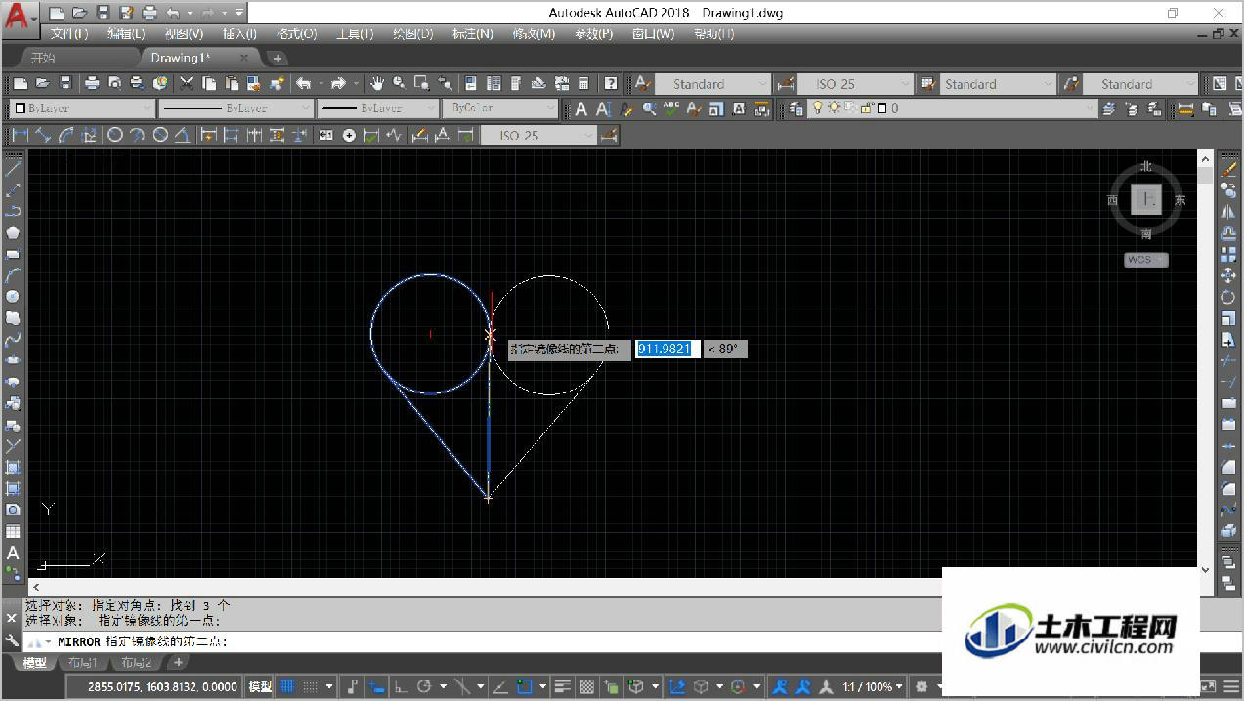Open the 绘图(D) menu

click(x=413, y=34)
